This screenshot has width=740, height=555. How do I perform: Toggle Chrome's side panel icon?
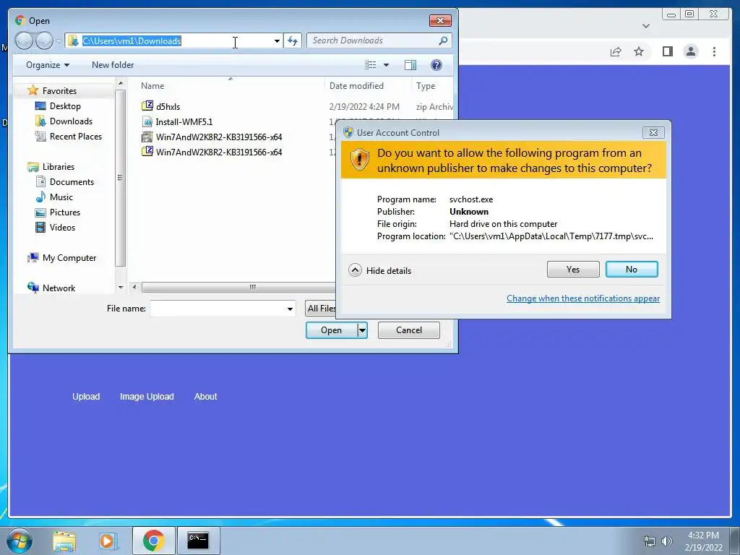point(667,51)
